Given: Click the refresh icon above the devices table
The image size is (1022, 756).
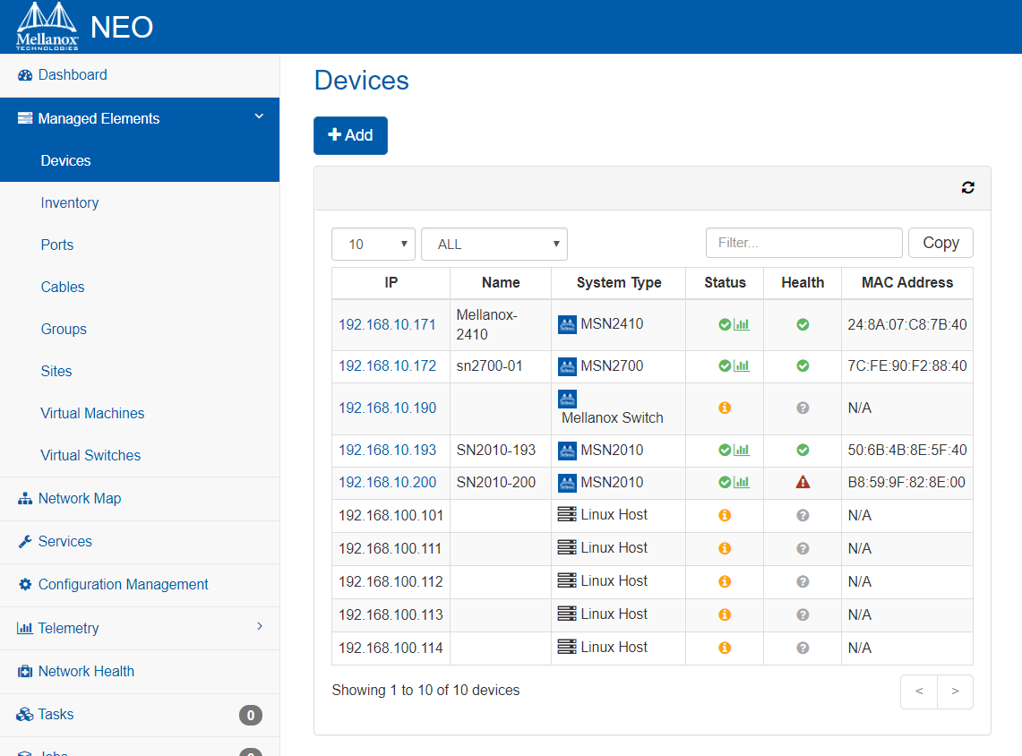Looking at the screenshot, I should [x=968, y=188].
